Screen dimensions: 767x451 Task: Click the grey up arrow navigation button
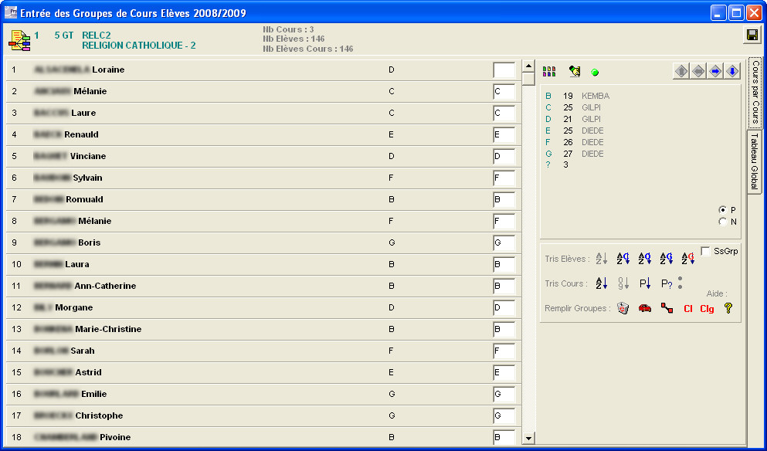[681, 71]
